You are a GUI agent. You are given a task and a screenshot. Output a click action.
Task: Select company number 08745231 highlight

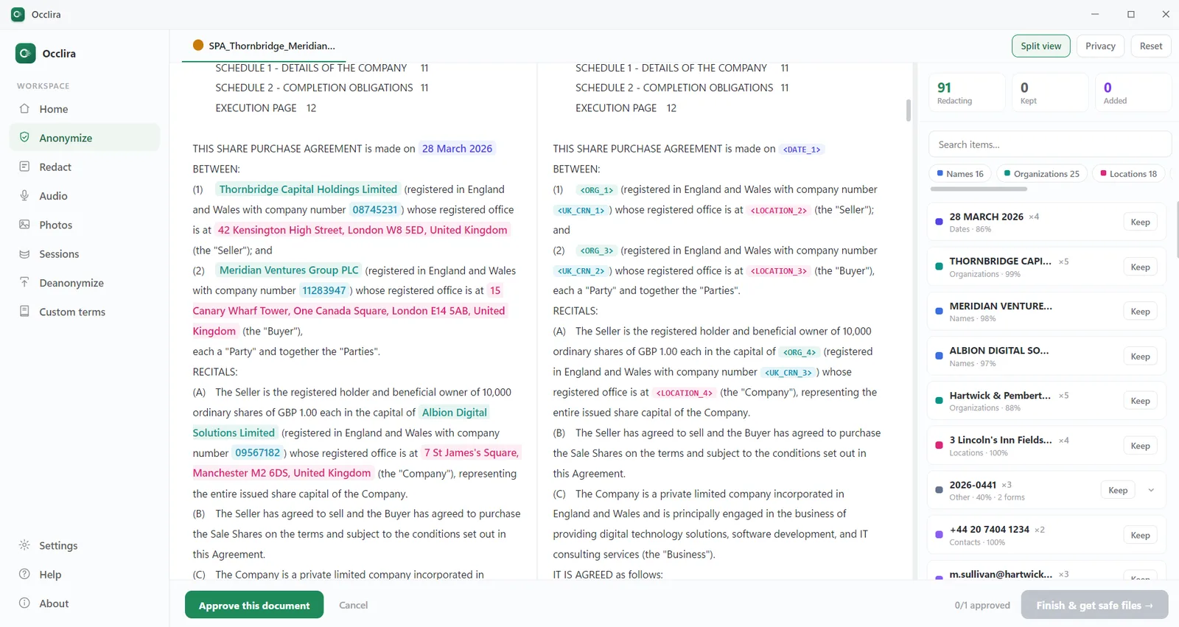point(375,210)
